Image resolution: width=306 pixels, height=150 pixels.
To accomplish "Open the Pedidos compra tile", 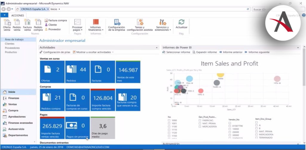I will [52, 100].
